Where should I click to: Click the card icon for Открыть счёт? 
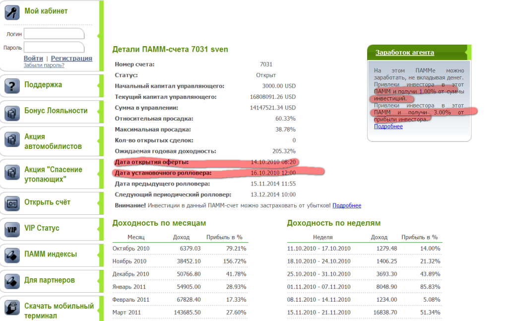pos(12,203)
